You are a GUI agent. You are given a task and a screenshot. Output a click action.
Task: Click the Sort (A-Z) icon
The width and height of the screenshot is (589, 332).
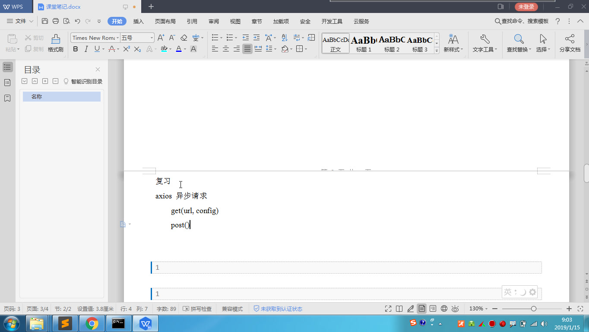[284, 38]
